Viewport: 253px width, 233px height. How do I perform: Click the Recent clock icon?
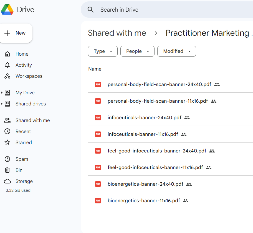coord(7,131)
